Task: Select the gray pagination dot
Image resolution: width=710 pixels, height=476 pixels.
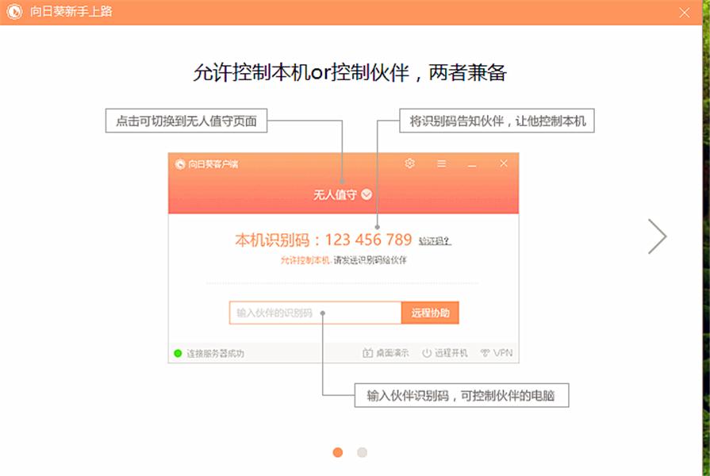Action: 361,452
